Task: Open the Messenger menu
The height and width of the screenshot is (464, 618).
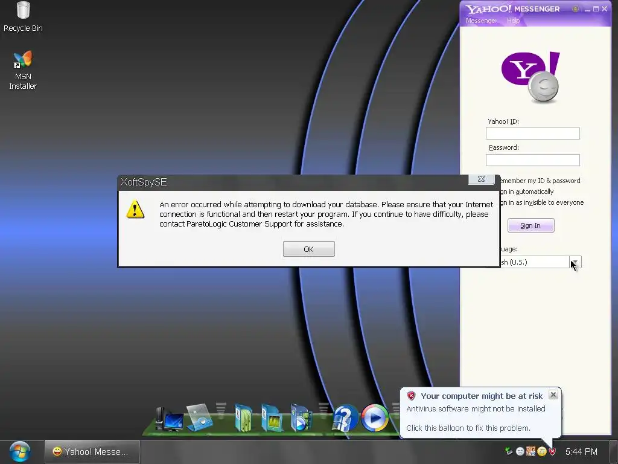Action: [481, 21]
